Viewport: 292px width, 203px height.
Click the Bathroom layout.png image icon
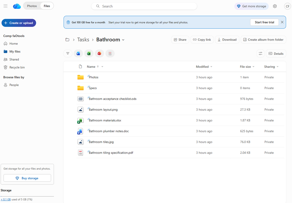(x=80, y=110)
